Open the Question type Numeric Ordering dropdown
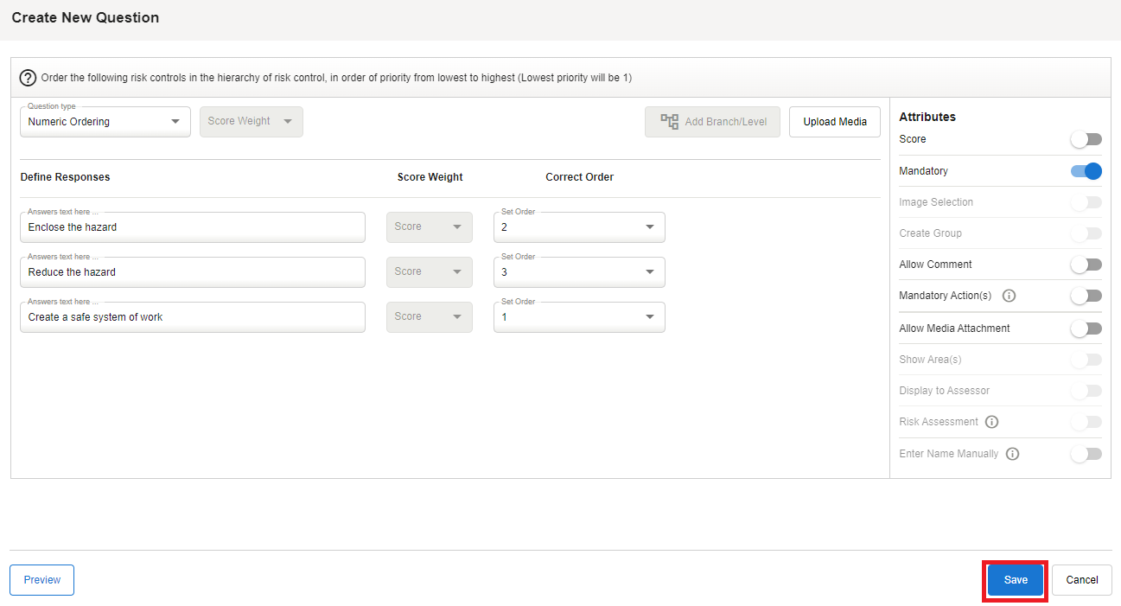The image size is (1121, 606). (x=105, y=122)
